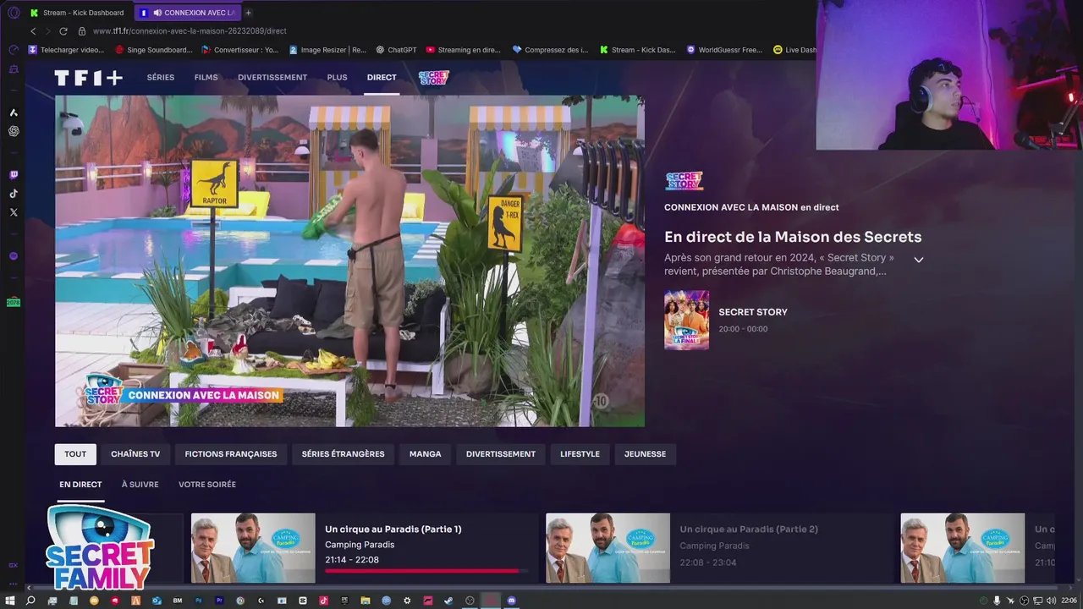Select the À SUIVRE tab
Image resolution: width=1083 pixels, height=609 pixels.
click(140, 485)
